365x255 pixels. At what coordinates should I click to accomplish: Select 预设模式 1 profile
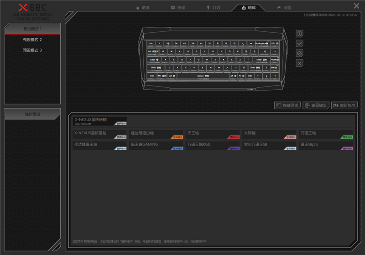(x=32, y=29)
